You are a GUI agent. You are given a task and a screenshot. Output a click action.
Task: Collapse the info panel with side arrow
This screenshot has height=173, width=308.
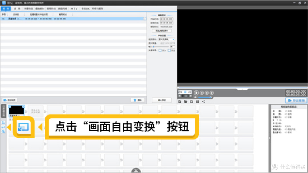point(269,138)
